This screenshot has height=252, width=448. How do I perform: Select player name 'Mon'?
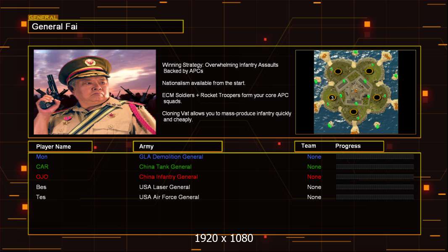pos(42,157)
